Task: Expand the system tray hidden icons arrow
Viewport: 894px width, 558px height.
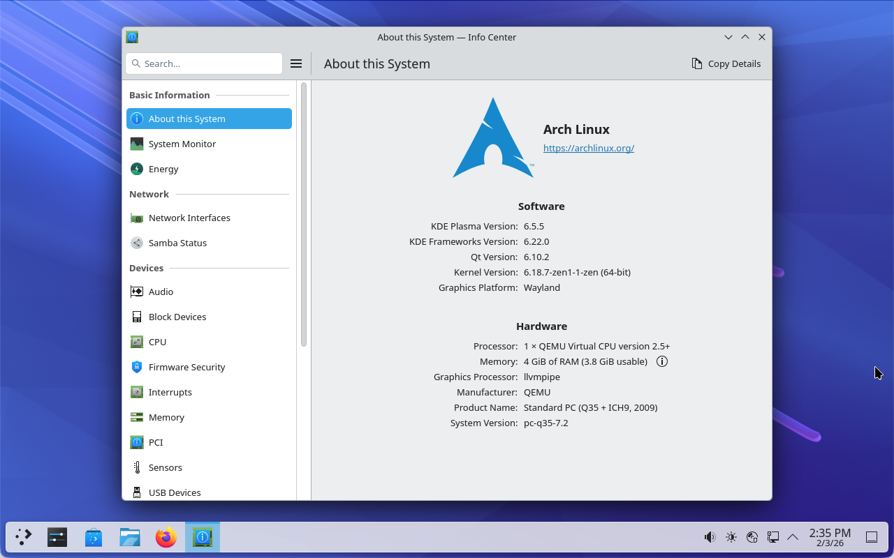Action: [x=793, y=537]
